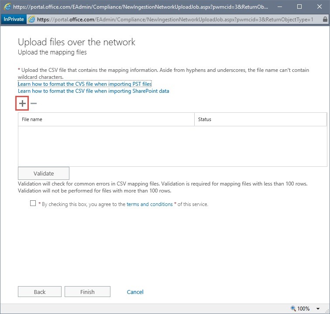
Task: Go to the previous step with Back
Action: click(x=40, y=292)
